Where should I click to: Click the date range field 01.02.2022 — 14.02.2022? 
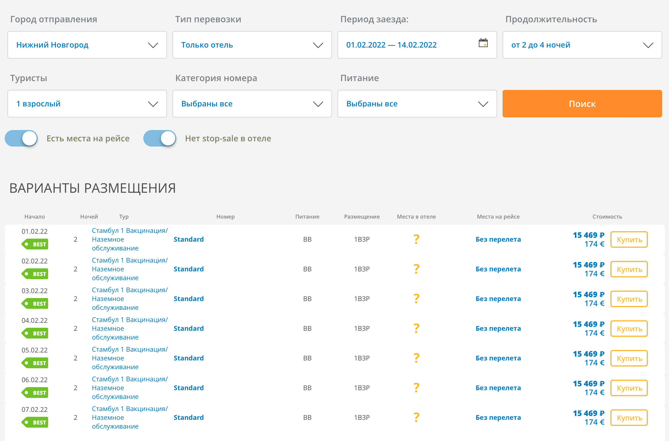tap(417, 45)
